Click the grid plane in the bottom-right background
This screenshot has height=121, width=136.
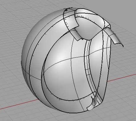(x=118, y=104)
